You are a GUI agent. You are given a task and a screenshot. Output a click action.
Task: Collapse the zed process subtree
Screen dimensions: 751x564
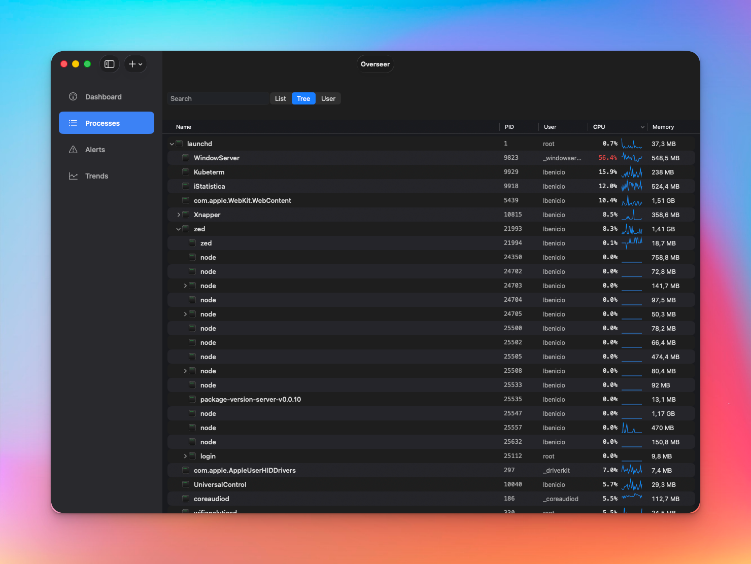[x=179, y=229]
